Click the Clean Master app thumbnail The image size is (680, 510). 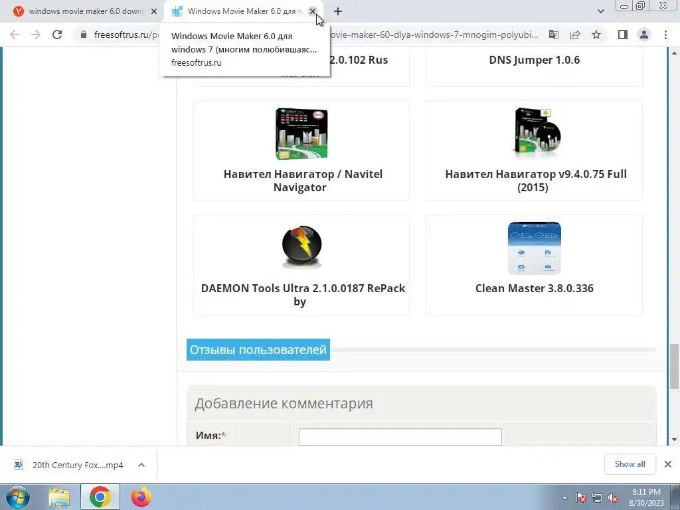coord(535,248)
